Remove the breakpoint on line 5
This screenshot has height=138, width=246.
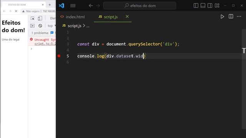point(59,56)
